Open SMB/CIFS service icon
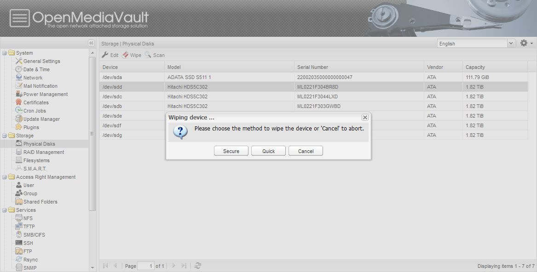The image size is (537, 272). [x=19, y=234]
